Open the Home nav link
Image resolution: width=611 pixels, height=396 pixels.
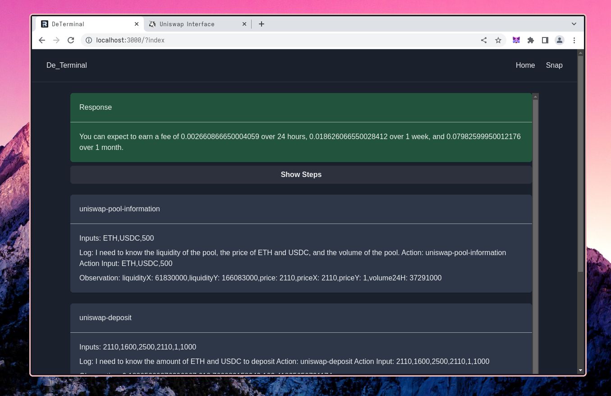point(525,65)
